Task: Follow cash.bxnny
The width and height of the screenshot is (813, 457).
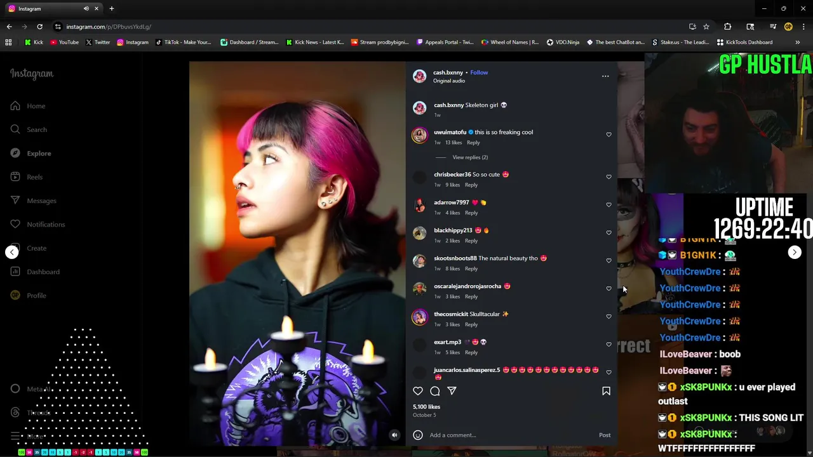Action: (479, 72)
